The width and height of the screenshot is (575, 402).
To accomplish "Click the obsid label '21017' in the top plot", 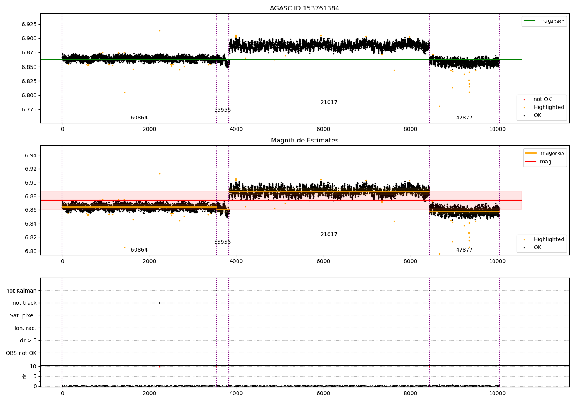I will 329,103.
